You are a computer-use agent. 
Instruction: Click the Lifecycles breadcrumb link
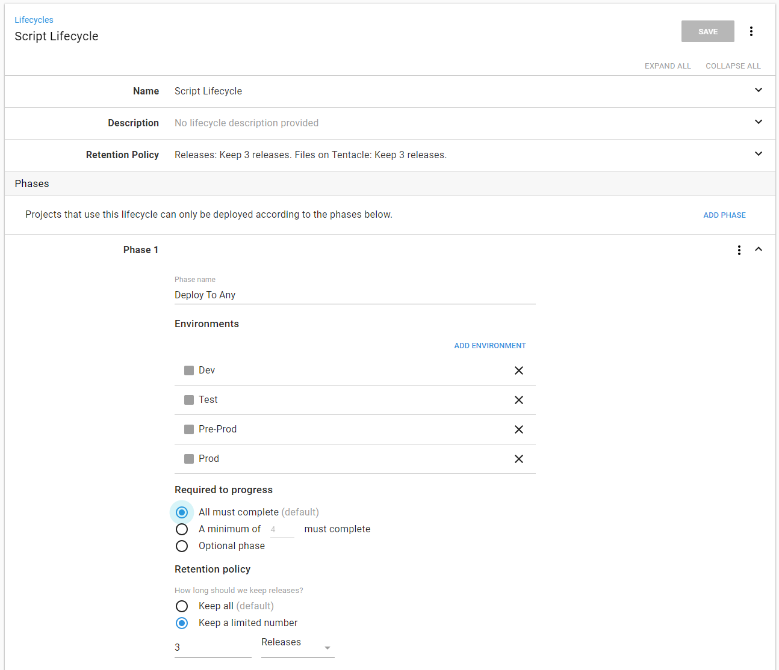click(34, 20)
